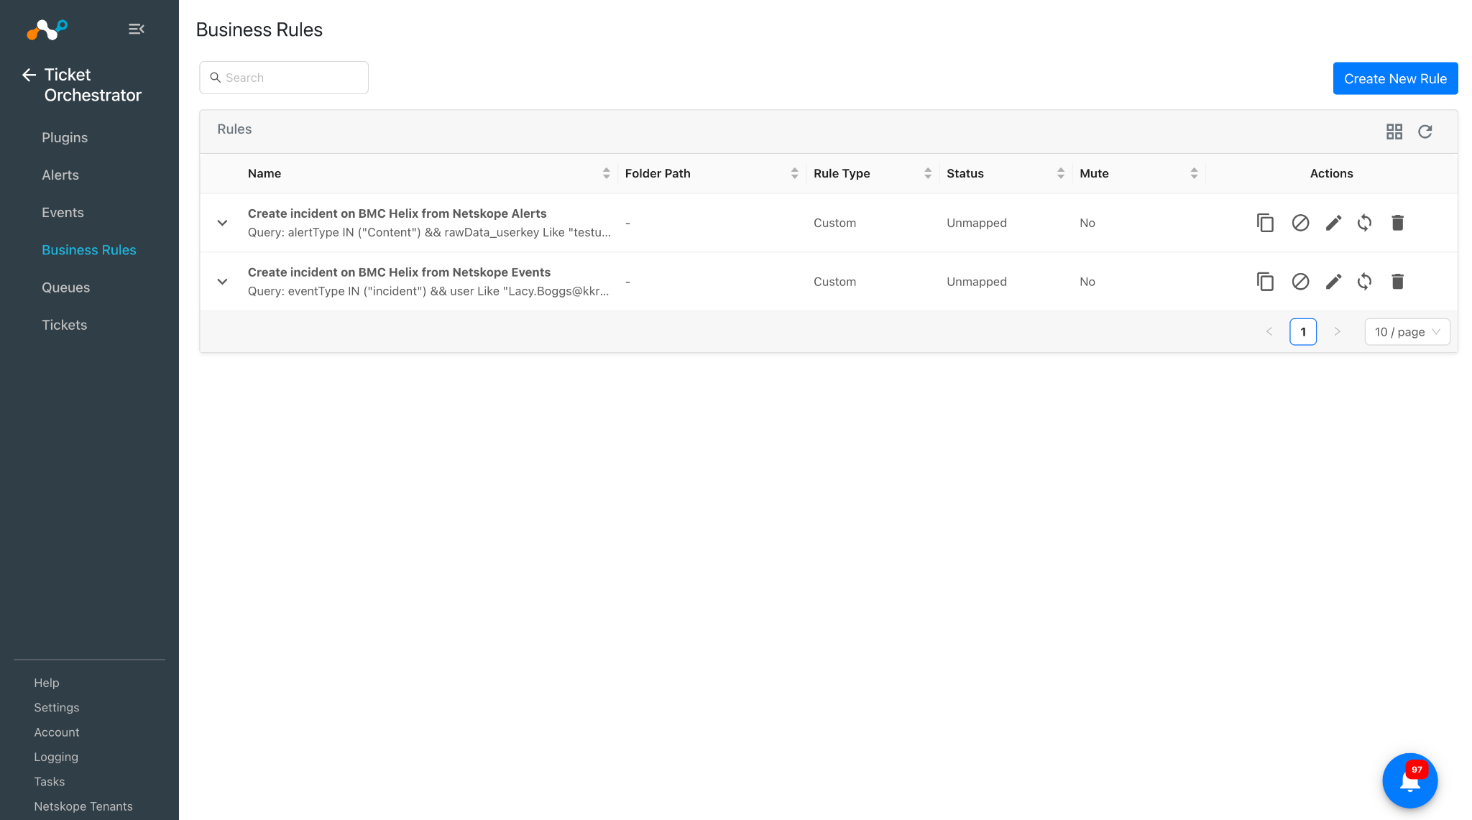Click the eventType IN ("incident") query text
Image resolution: width=1472 pixels, height=820 pixels.
[428, 291]
